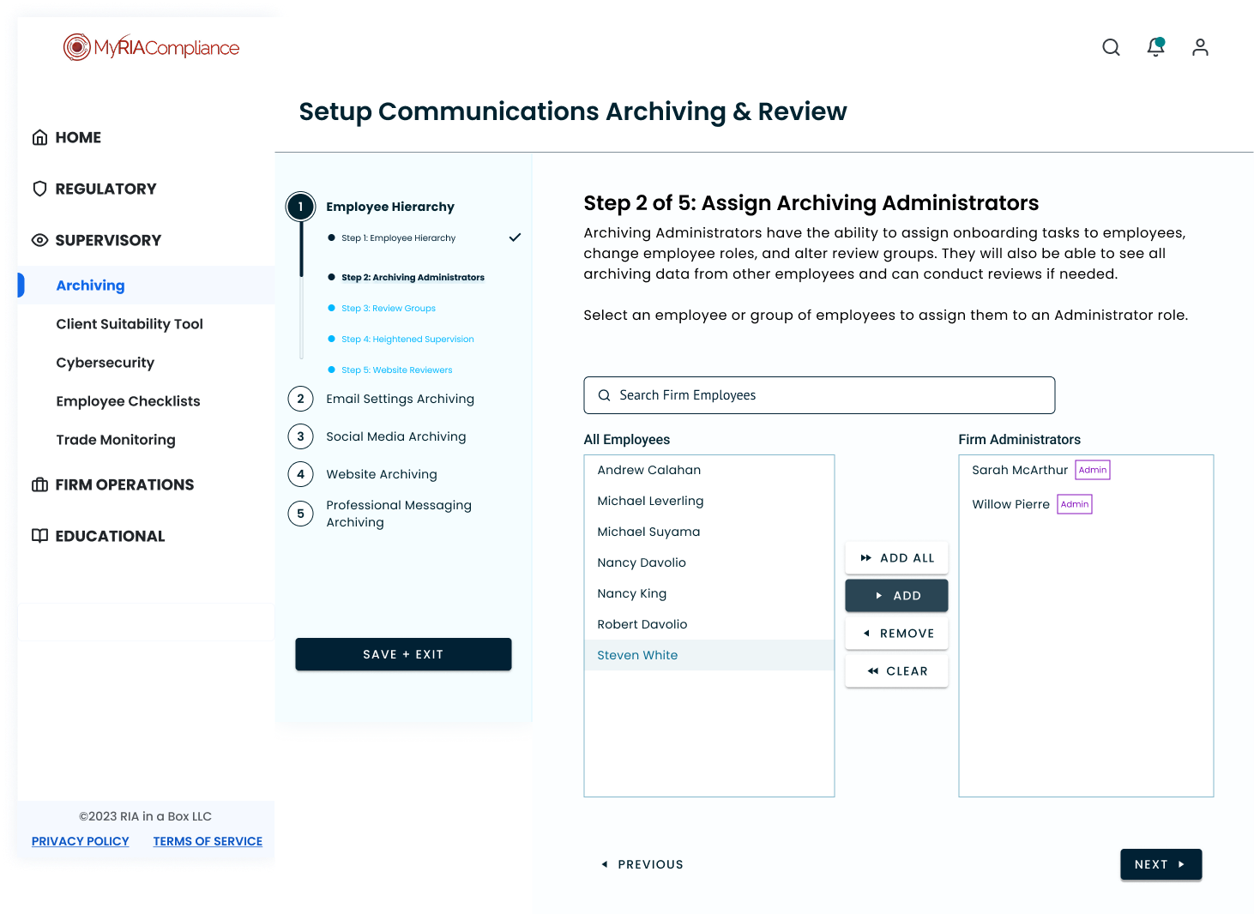
Task: Click the SAVE + EXIT button
Action: 403,654
